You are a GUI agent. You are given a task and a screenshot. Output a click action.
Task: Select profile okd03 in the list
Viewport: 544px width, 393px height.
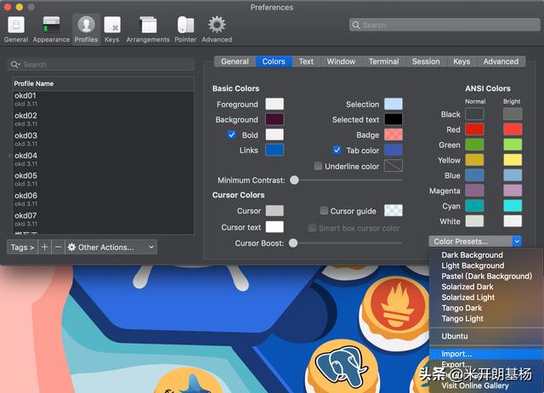click(x=103, y=140)
